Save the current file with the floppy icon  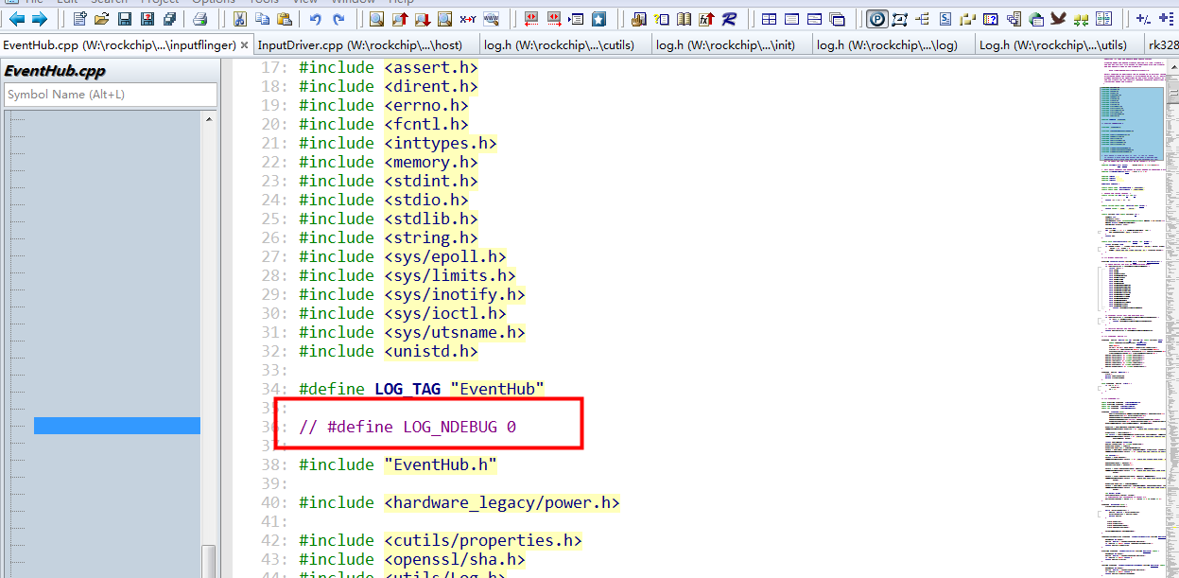[125, 19]
